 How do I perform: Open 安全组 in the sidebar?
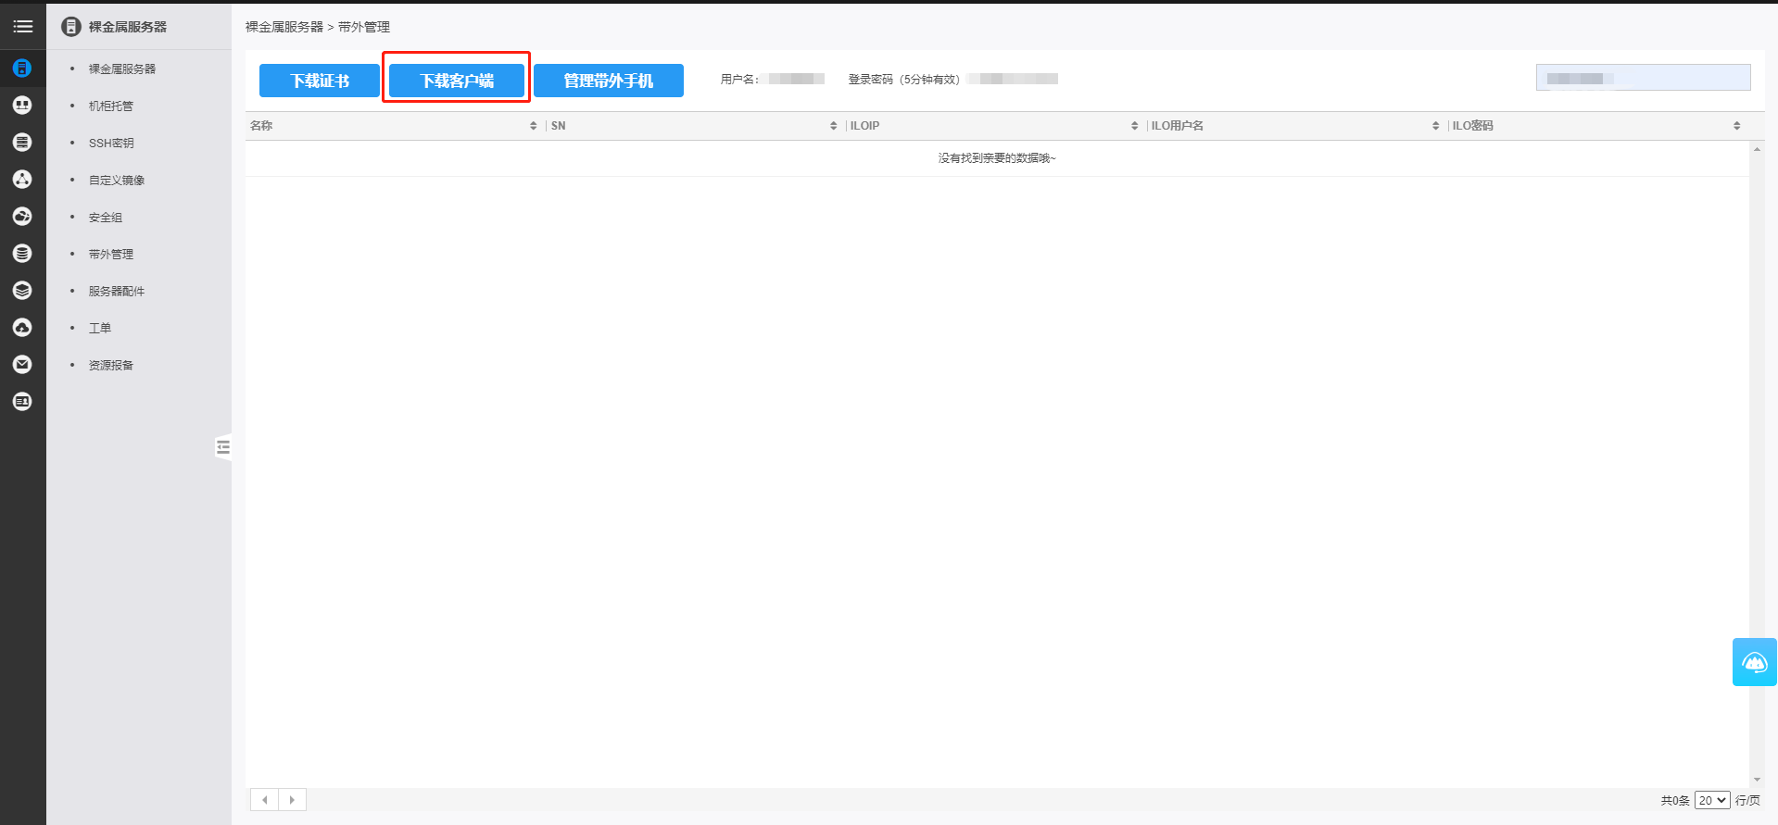(x=106, y=217)
